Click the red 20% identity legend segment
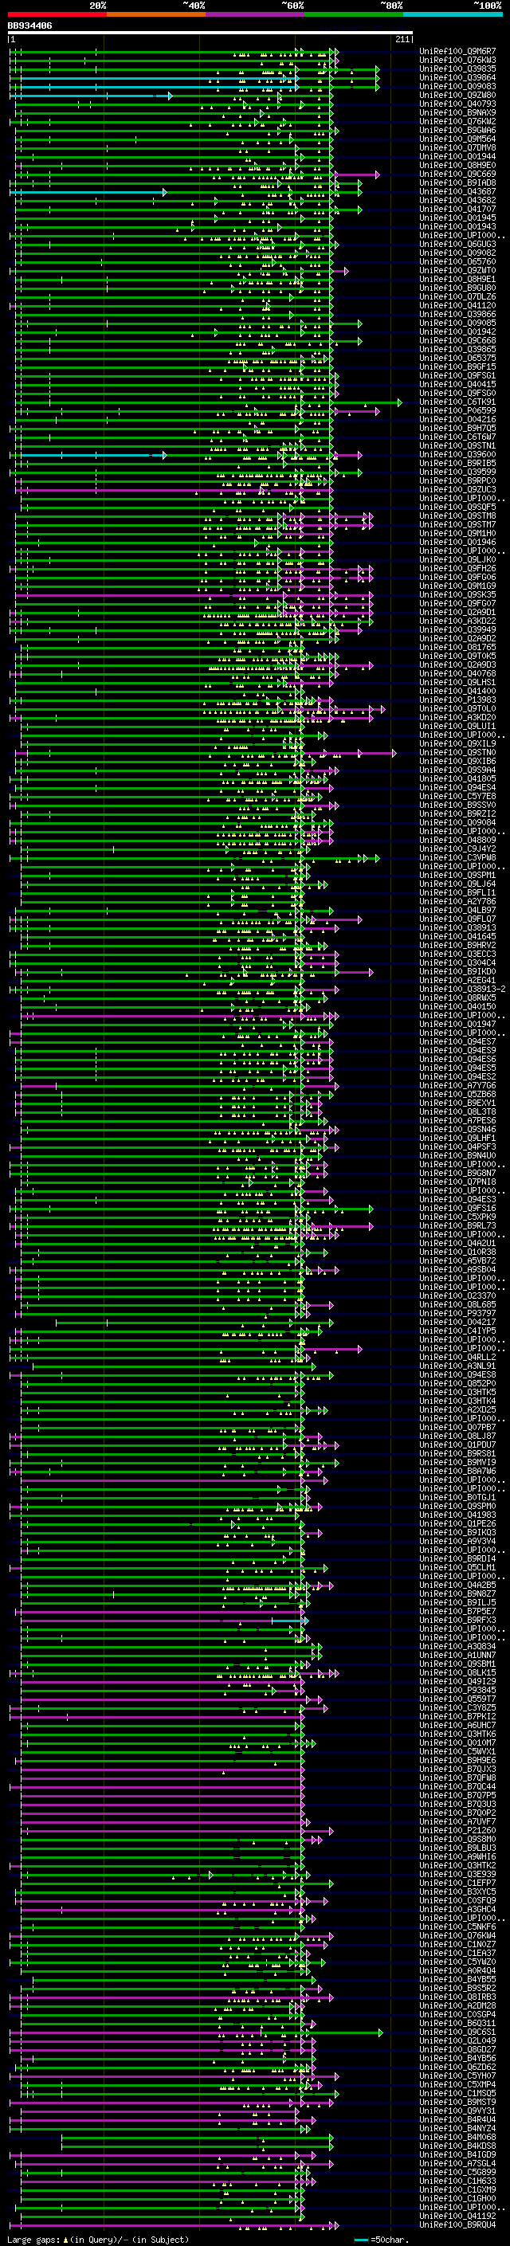This screenshot has height=2246, width=510. tap(57, 15)
